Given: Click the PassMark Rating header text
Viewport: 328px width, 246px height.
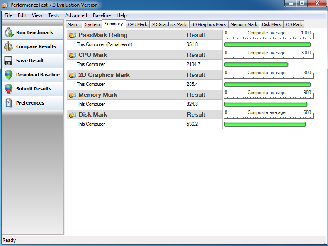Looking at the screenshot, I should (x=103, y=35).
